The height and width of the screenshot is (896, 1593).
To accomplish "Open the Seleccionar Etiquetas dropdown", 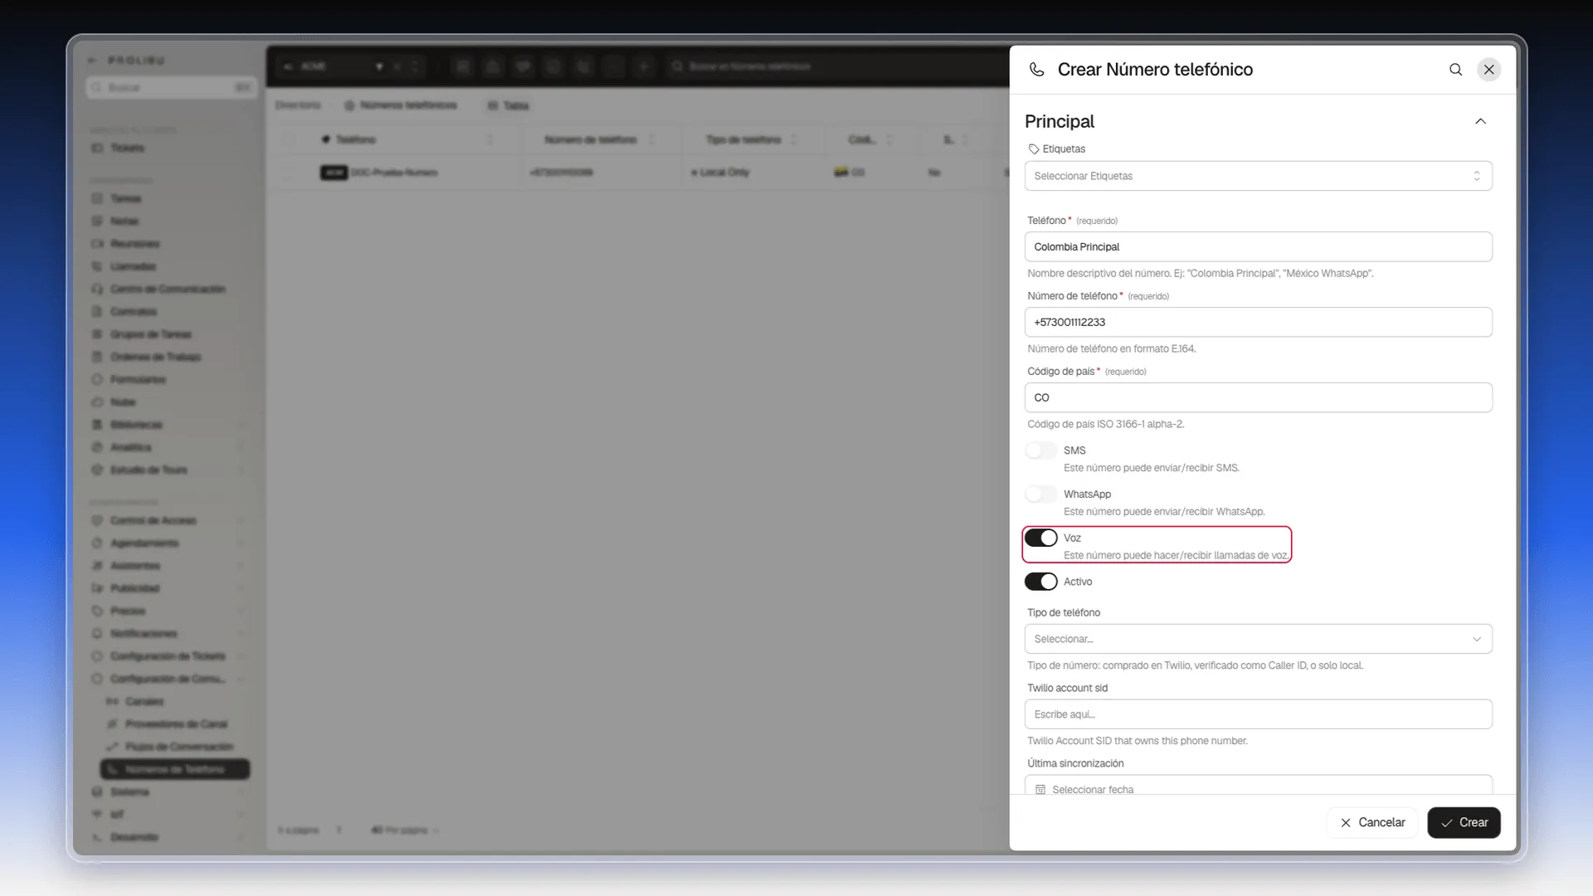I will click(x=1258, y=176).
